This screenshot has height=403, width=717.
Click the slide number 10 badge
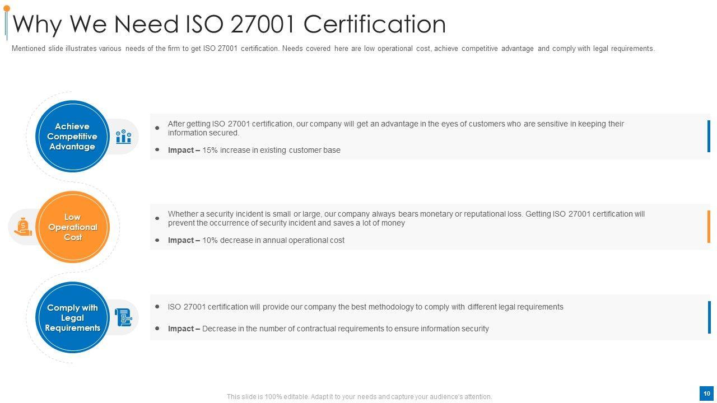click(706, 393)
